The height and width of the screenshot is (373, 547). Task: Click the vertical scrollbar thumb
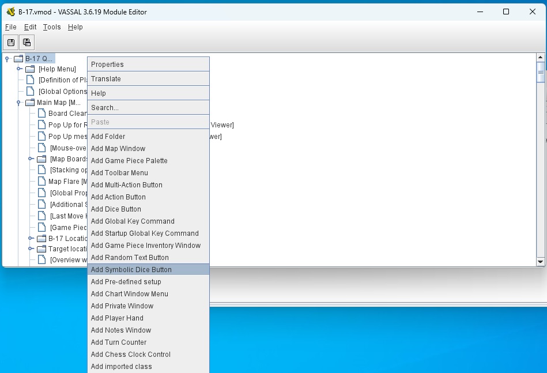541,72
